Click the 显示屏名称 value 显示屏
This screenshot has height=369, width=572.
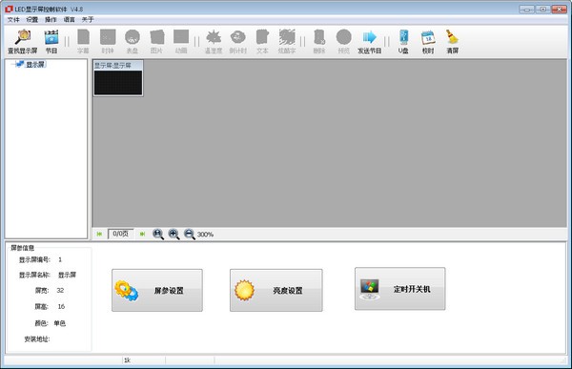67,276
